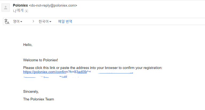The height and width of the screenshot is (110, 205).
Task: Click the translate icon in the translation bar
Action: 7,21
